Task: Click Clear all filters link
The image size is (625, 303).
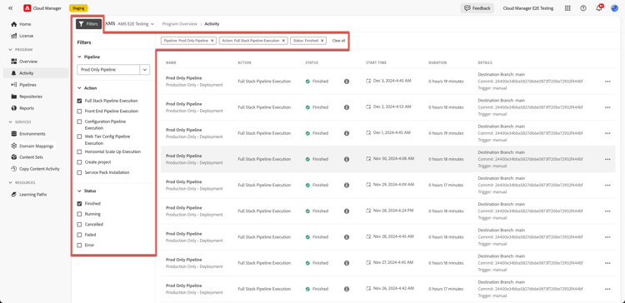Action: pyautogui.click(x=339, y=41)
